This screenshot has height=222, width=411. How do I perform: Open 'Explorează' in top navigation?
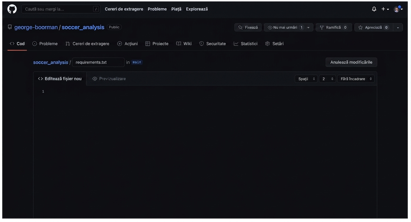(197, 9)
